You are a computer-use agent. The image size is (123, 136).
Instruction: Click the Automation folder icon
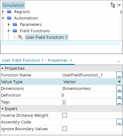(9, 18)
